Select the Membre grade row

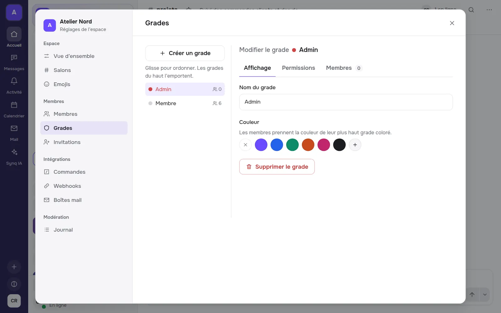(185, 103)
